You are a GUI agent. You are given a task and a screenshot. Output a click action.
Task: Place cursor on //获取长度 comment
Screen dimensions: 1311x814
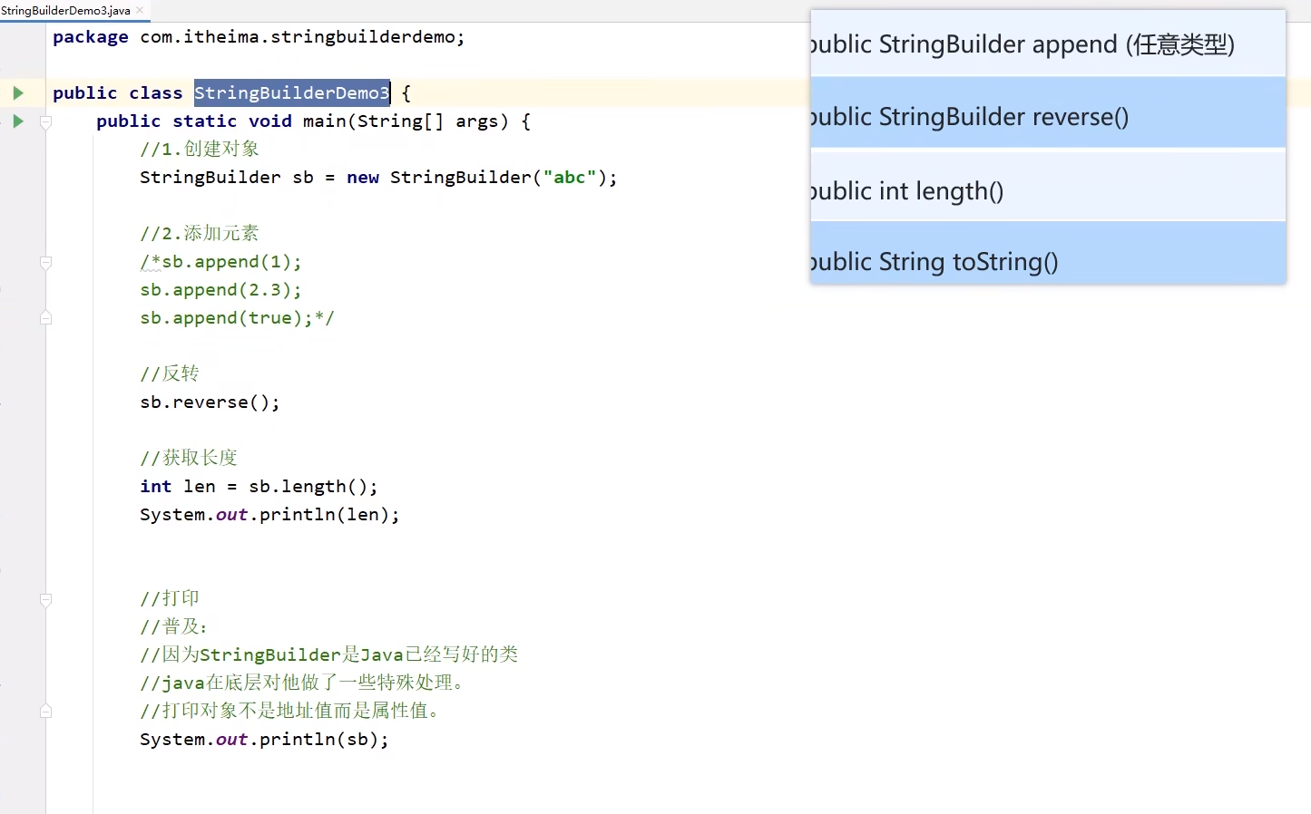click(189, 459)
